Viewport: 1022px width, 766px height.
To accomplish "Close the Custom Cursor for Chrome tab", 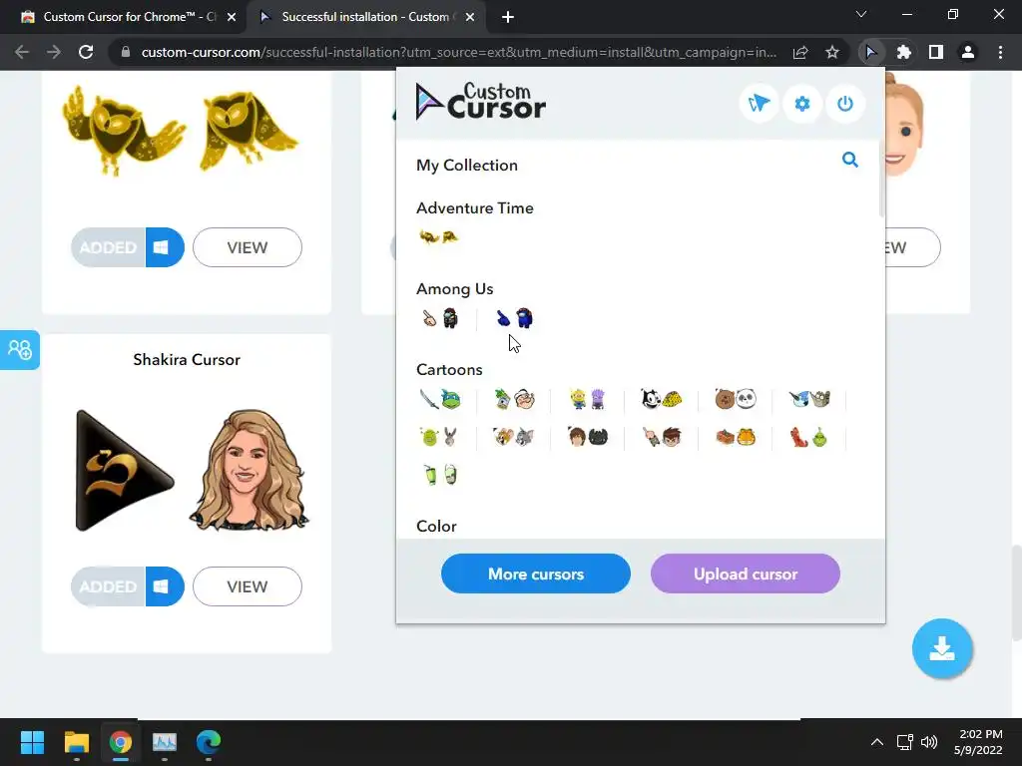I will coord(232,18).
